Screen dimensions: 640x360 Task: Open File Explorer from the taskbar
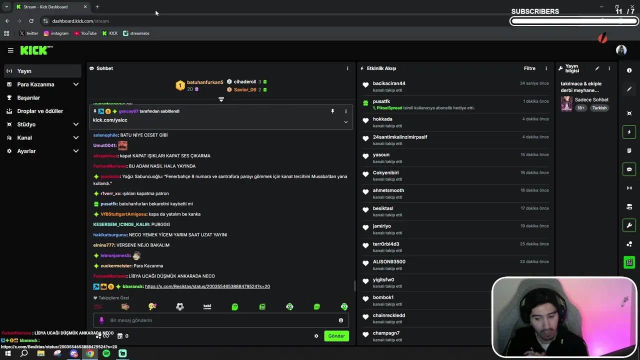click(41, 353)
